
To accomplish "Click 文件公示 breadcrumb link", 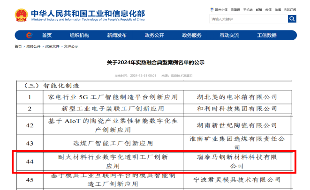I will click(71, 46).
